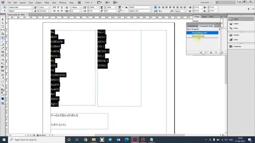The height and width of the screenshot is (143, 255).
Task: Select the Gradient Swatch tool
Action: tap(3, 67)
